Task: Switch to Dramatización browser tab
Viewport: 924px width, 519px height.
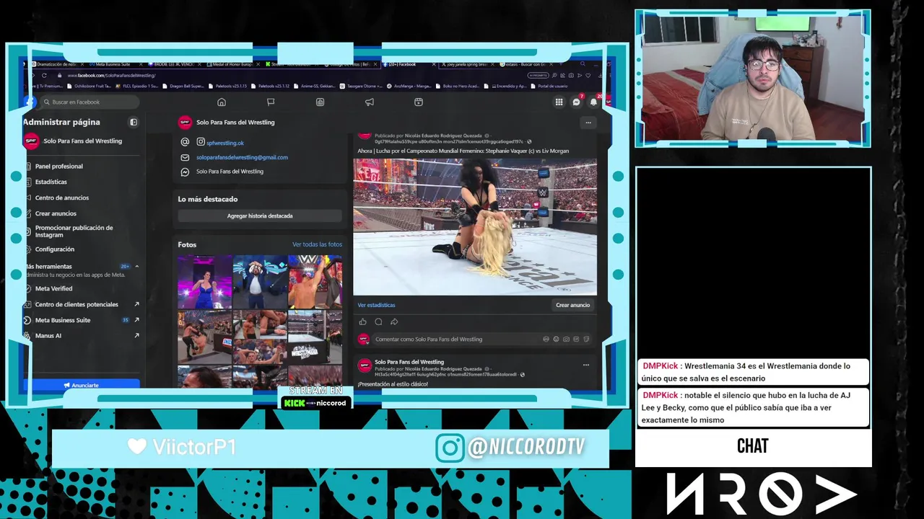Action: coord(58,64)
